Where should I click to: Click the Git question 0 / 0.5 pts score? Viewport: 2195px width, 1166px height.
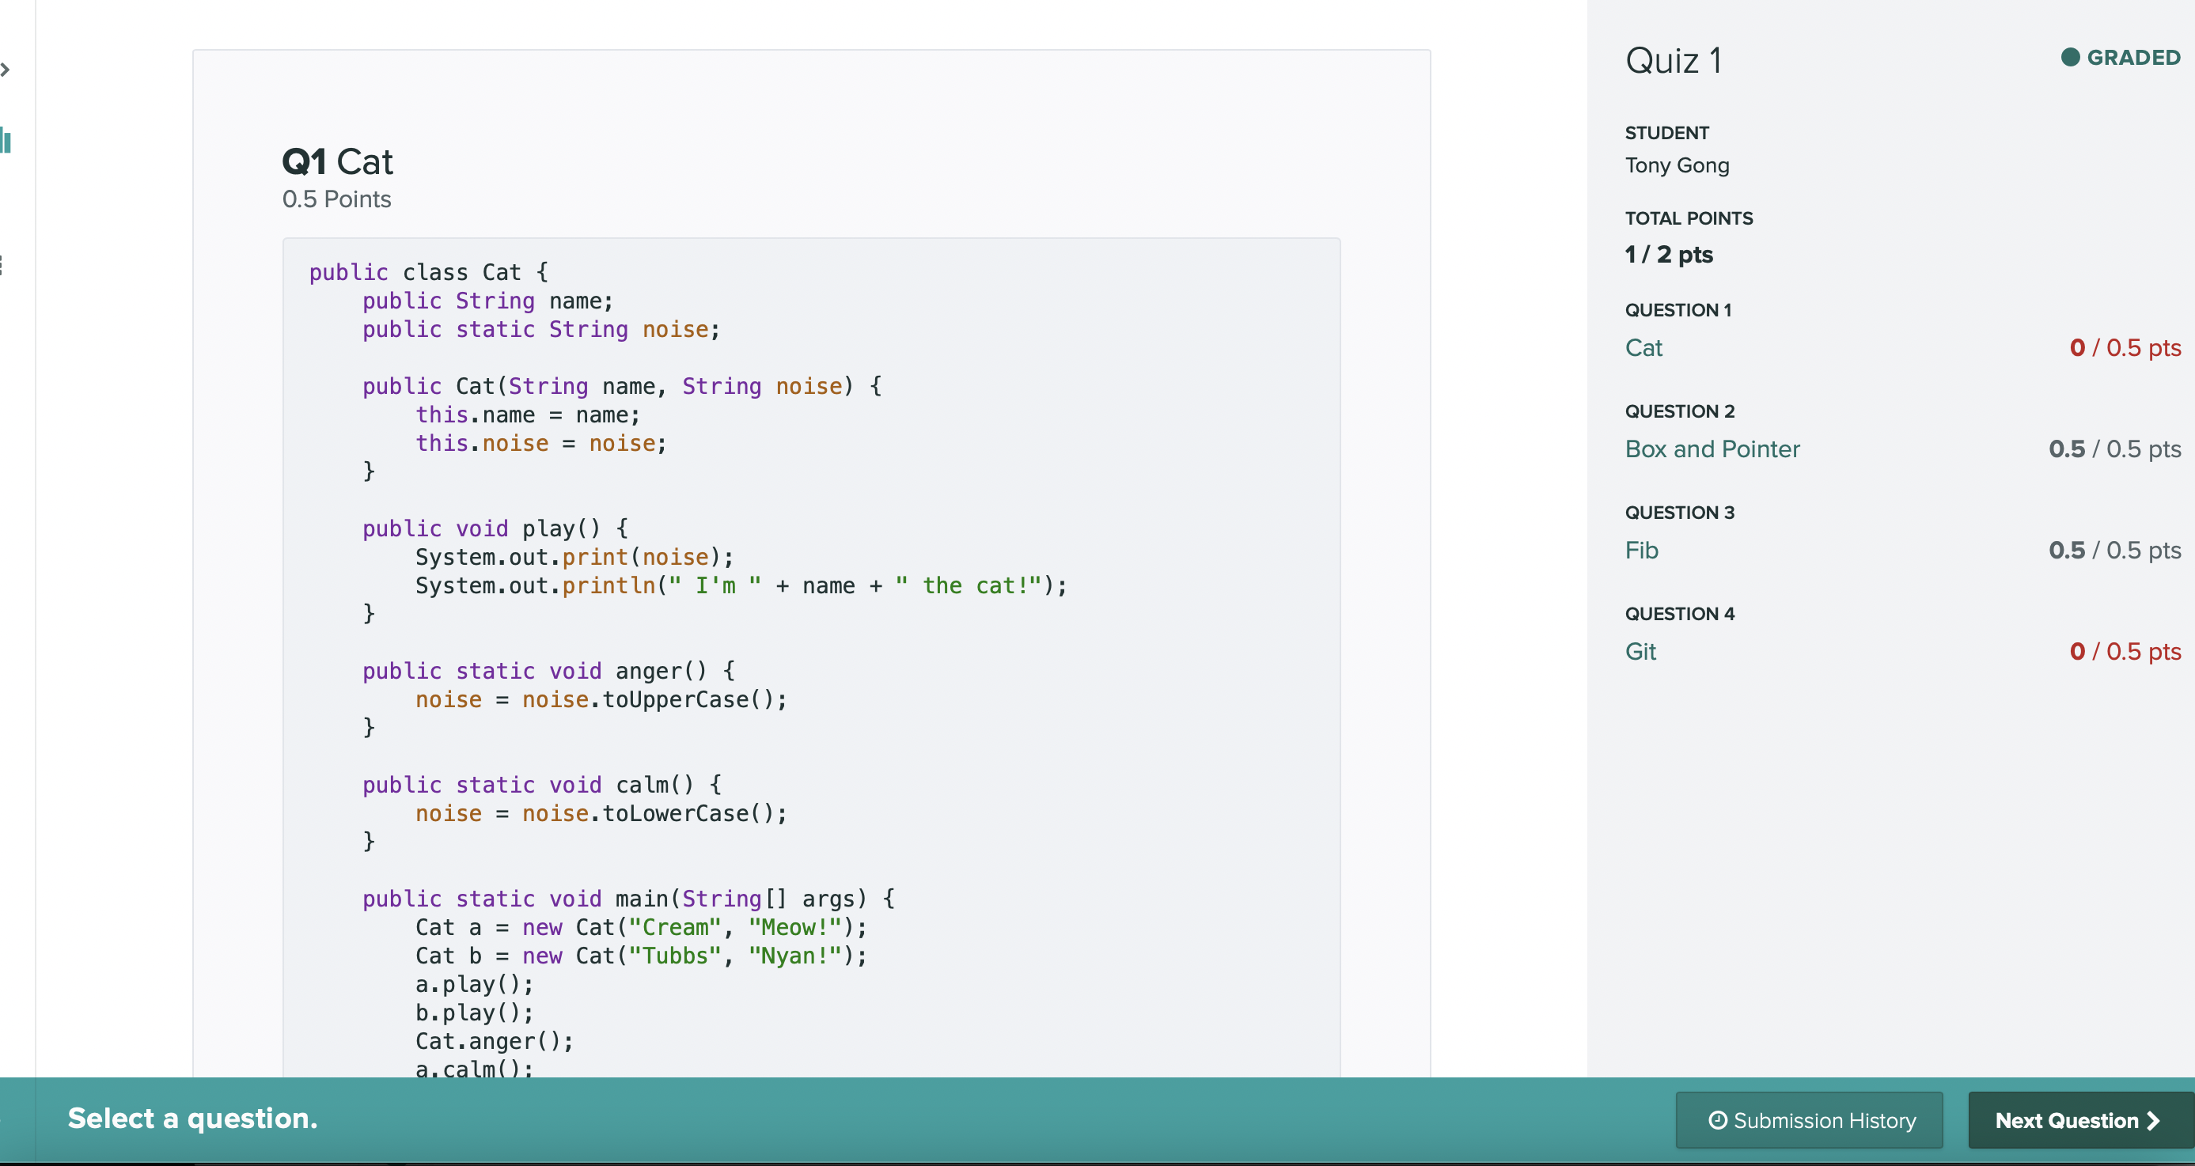click(x=2125, y=652)
